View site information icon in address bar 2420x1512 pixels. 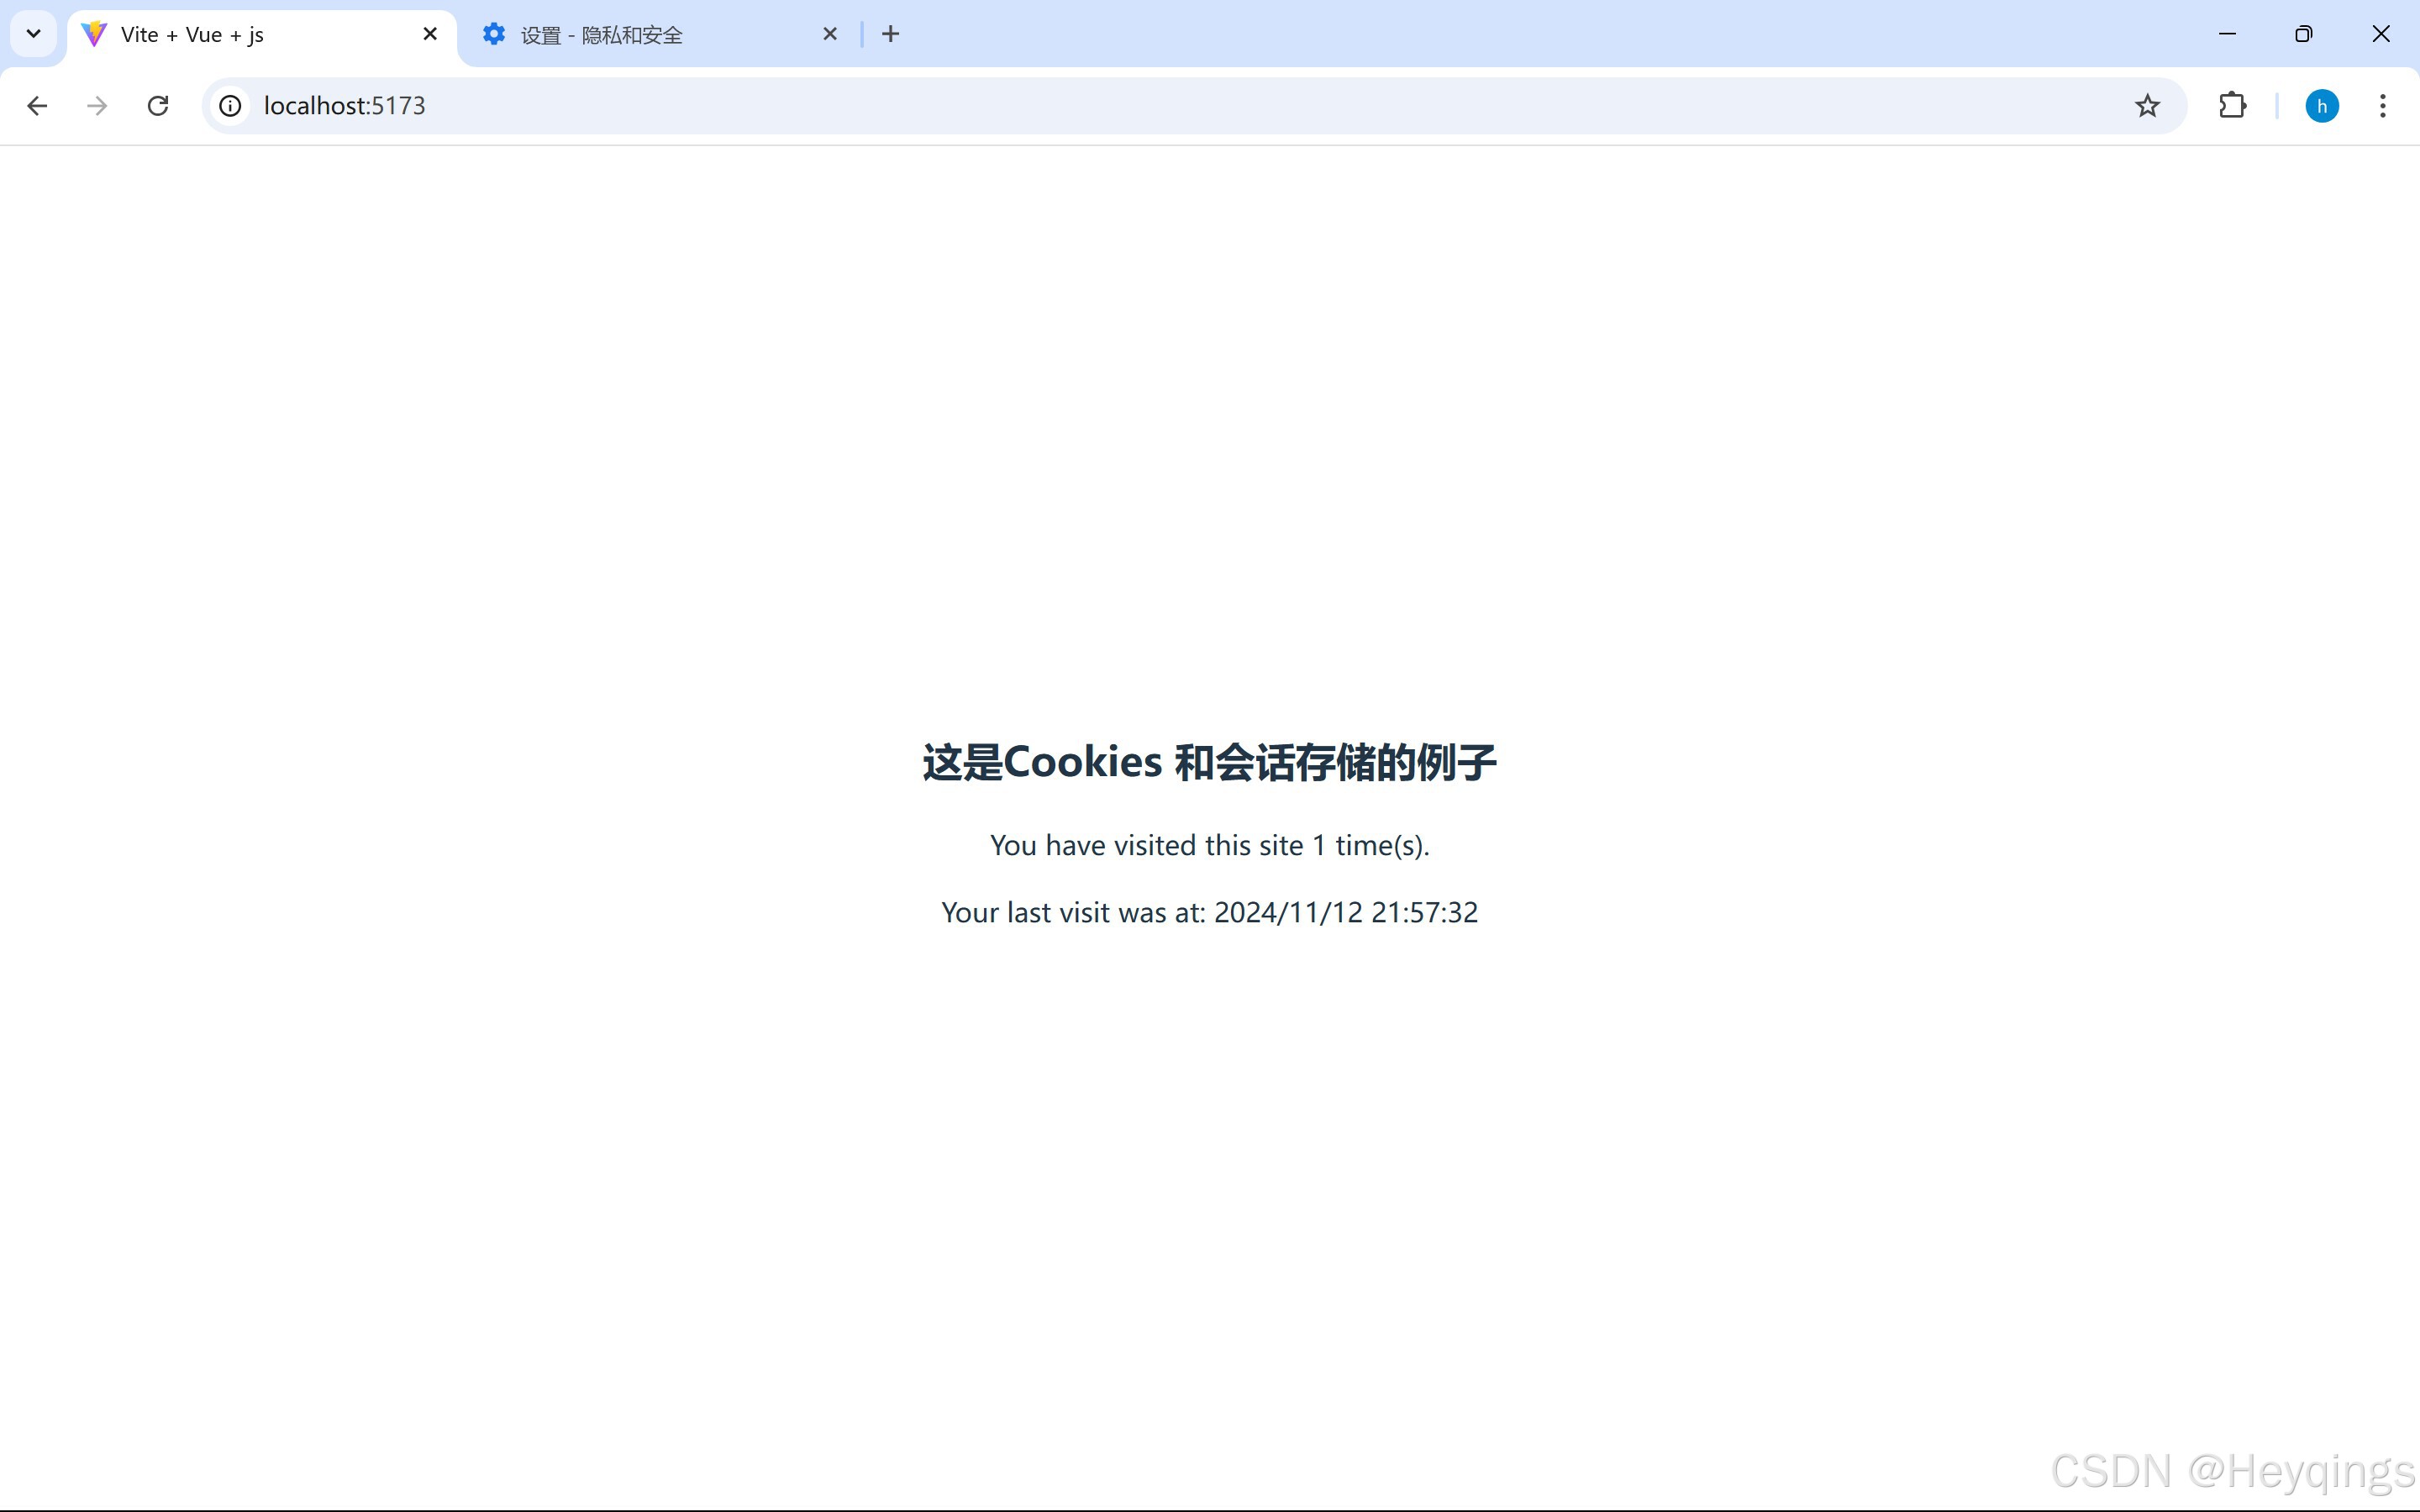pyautogui.click(x=230, y=106)
